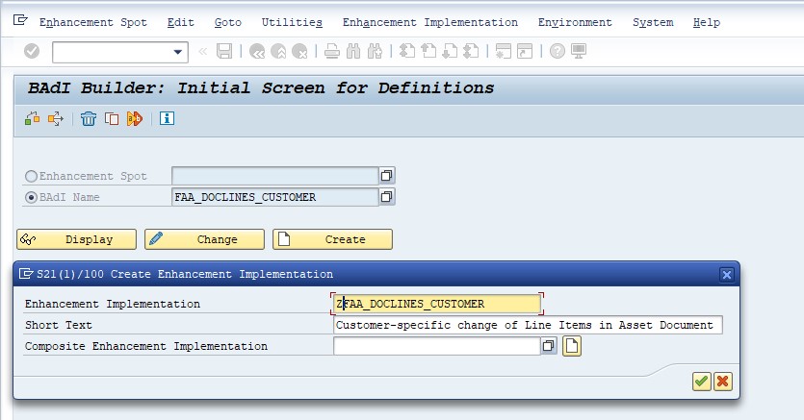Click the Create button
Image resolution: width=804 pixels, height=420 pixels.
click(x=332, y=239)
